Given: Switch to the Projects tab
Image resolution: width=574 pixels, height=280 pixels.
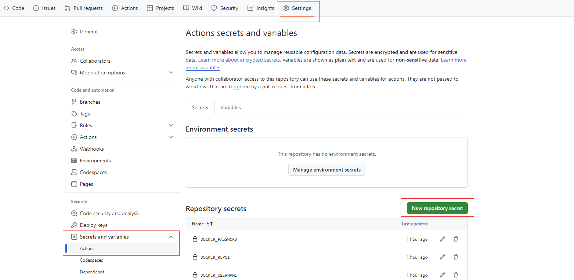Looking at the screenshot, I should coord(160,8).
